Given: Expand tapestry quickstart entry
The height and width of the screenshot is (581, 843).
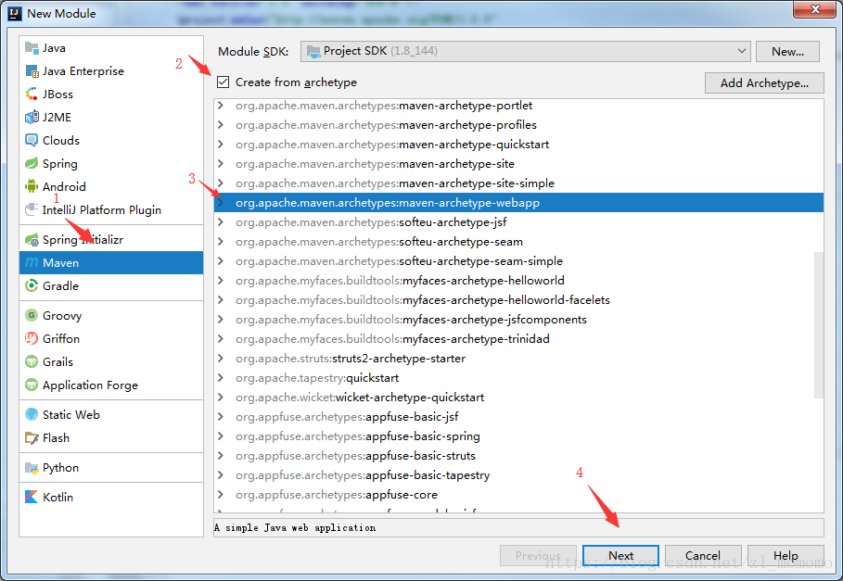Looking at the screenshot, I should click(x=221, y=377).
